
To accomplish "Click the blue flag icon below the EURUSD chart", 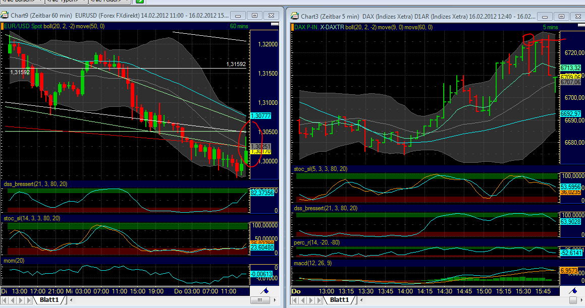I will pos(265,290).
